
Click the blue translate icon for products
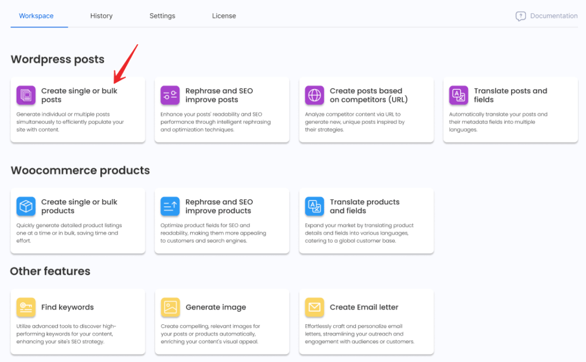click(314, 206)
